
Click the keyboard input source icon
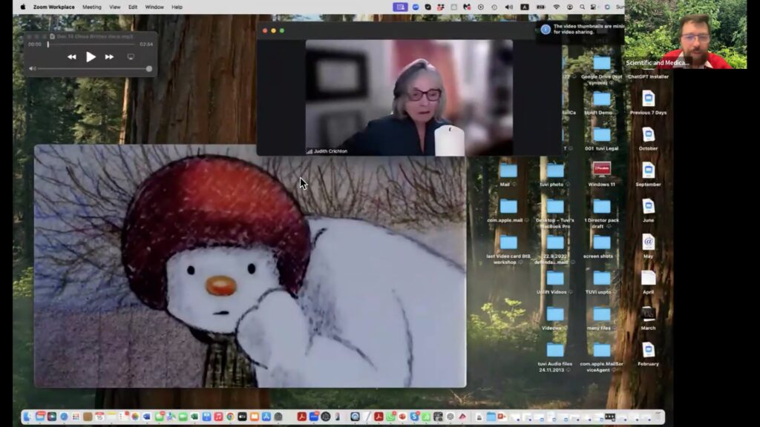click(x=525, y=7)
